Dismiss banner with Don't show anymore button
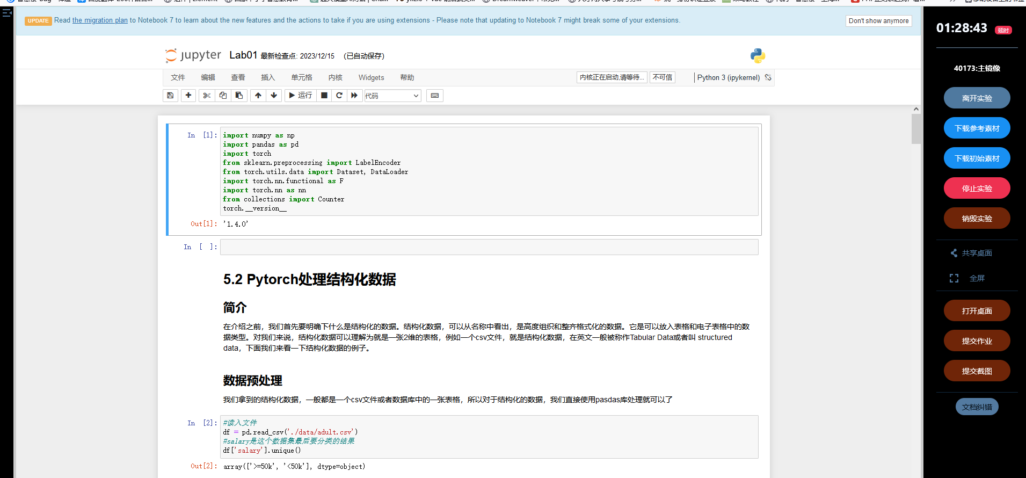The image size is (1026, 478). point(878,21)
